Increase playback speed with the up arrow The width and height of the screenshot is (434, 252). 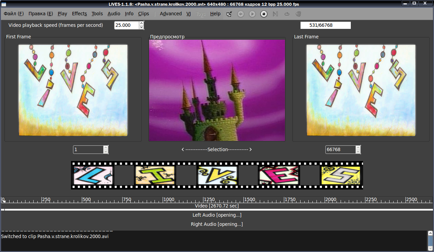[x=142, y=23]
